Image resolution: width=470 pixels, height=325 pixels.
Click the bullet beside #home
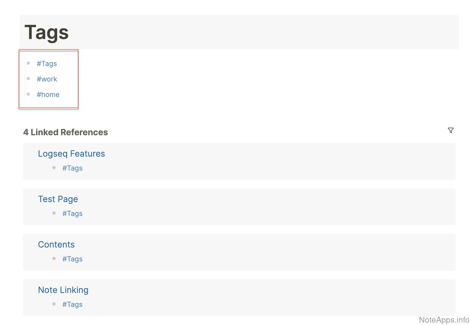(28, 94)
